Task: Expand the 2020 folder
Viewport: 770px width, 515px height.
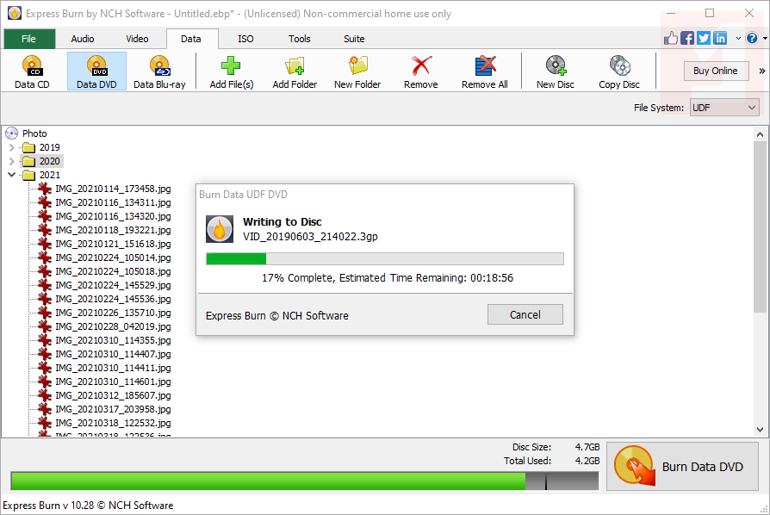Action: click(12, 161)
